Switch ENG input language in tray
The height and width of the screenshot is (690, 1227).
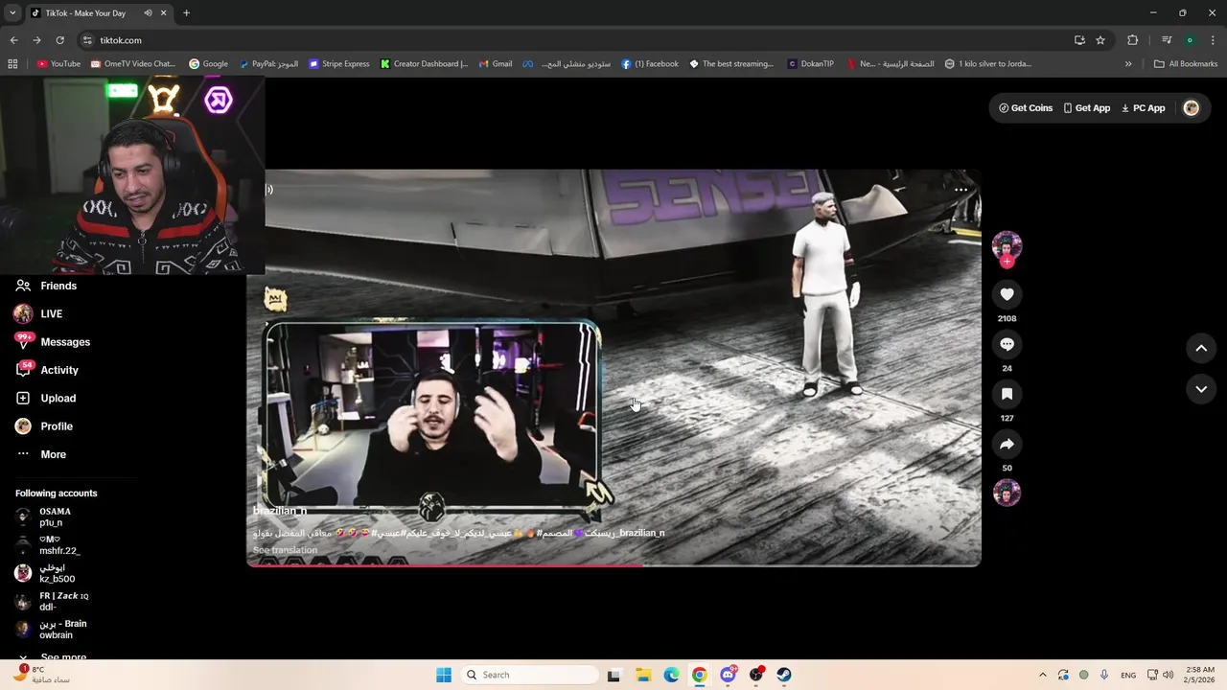(x=1128, y=675)
